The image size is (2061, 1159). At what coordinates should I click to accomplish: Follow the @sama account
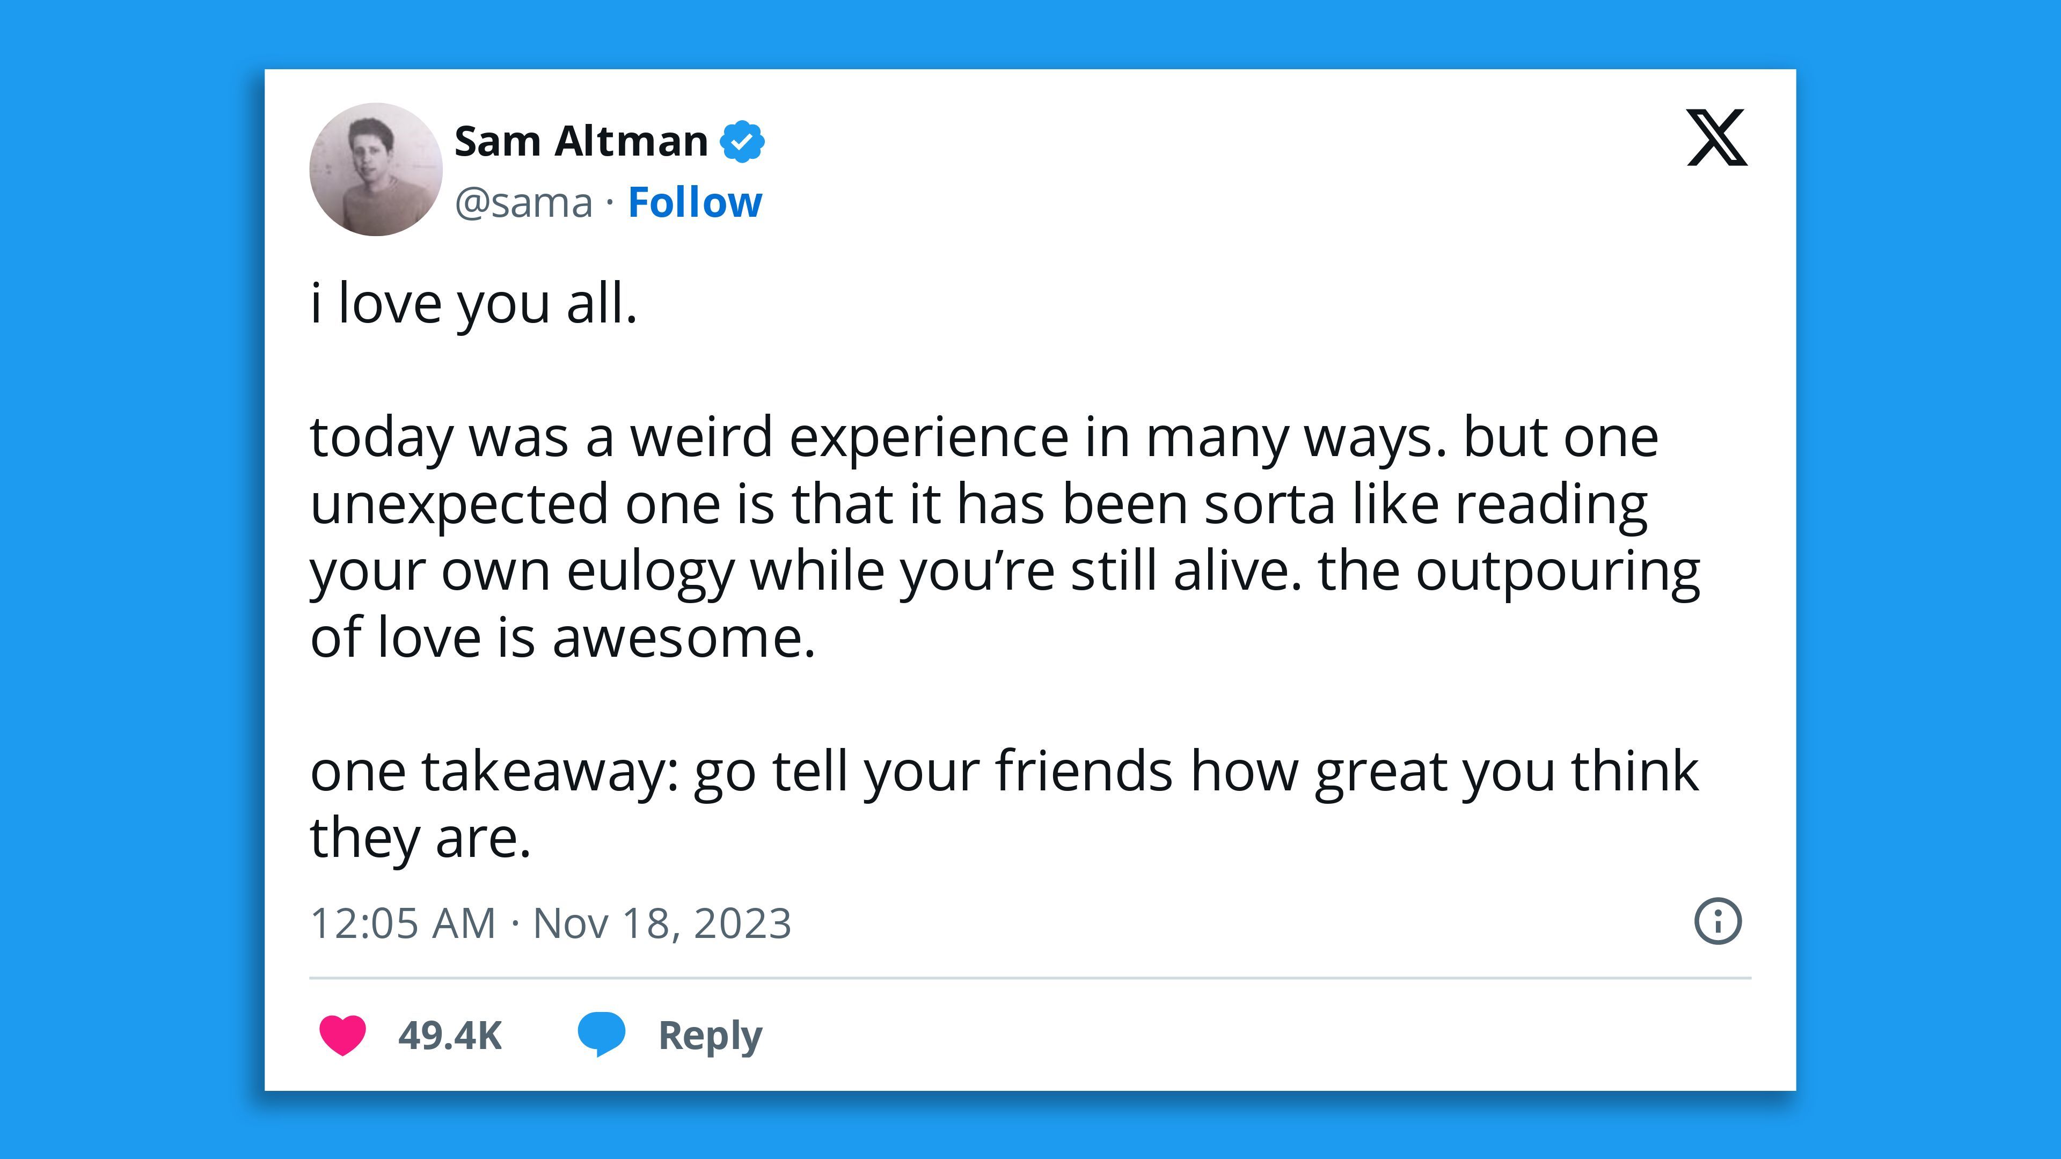pos(695,202)
